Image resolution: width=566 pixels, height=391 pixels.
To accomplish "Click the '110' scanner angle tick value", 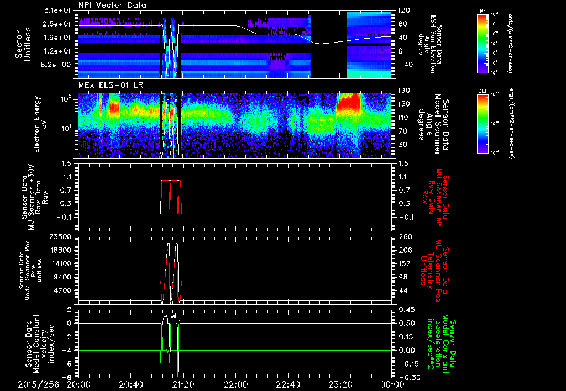I will point(403,118).
